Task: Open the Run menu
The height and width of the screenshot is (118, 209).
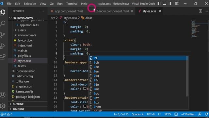Action: [x=60, y=4]
